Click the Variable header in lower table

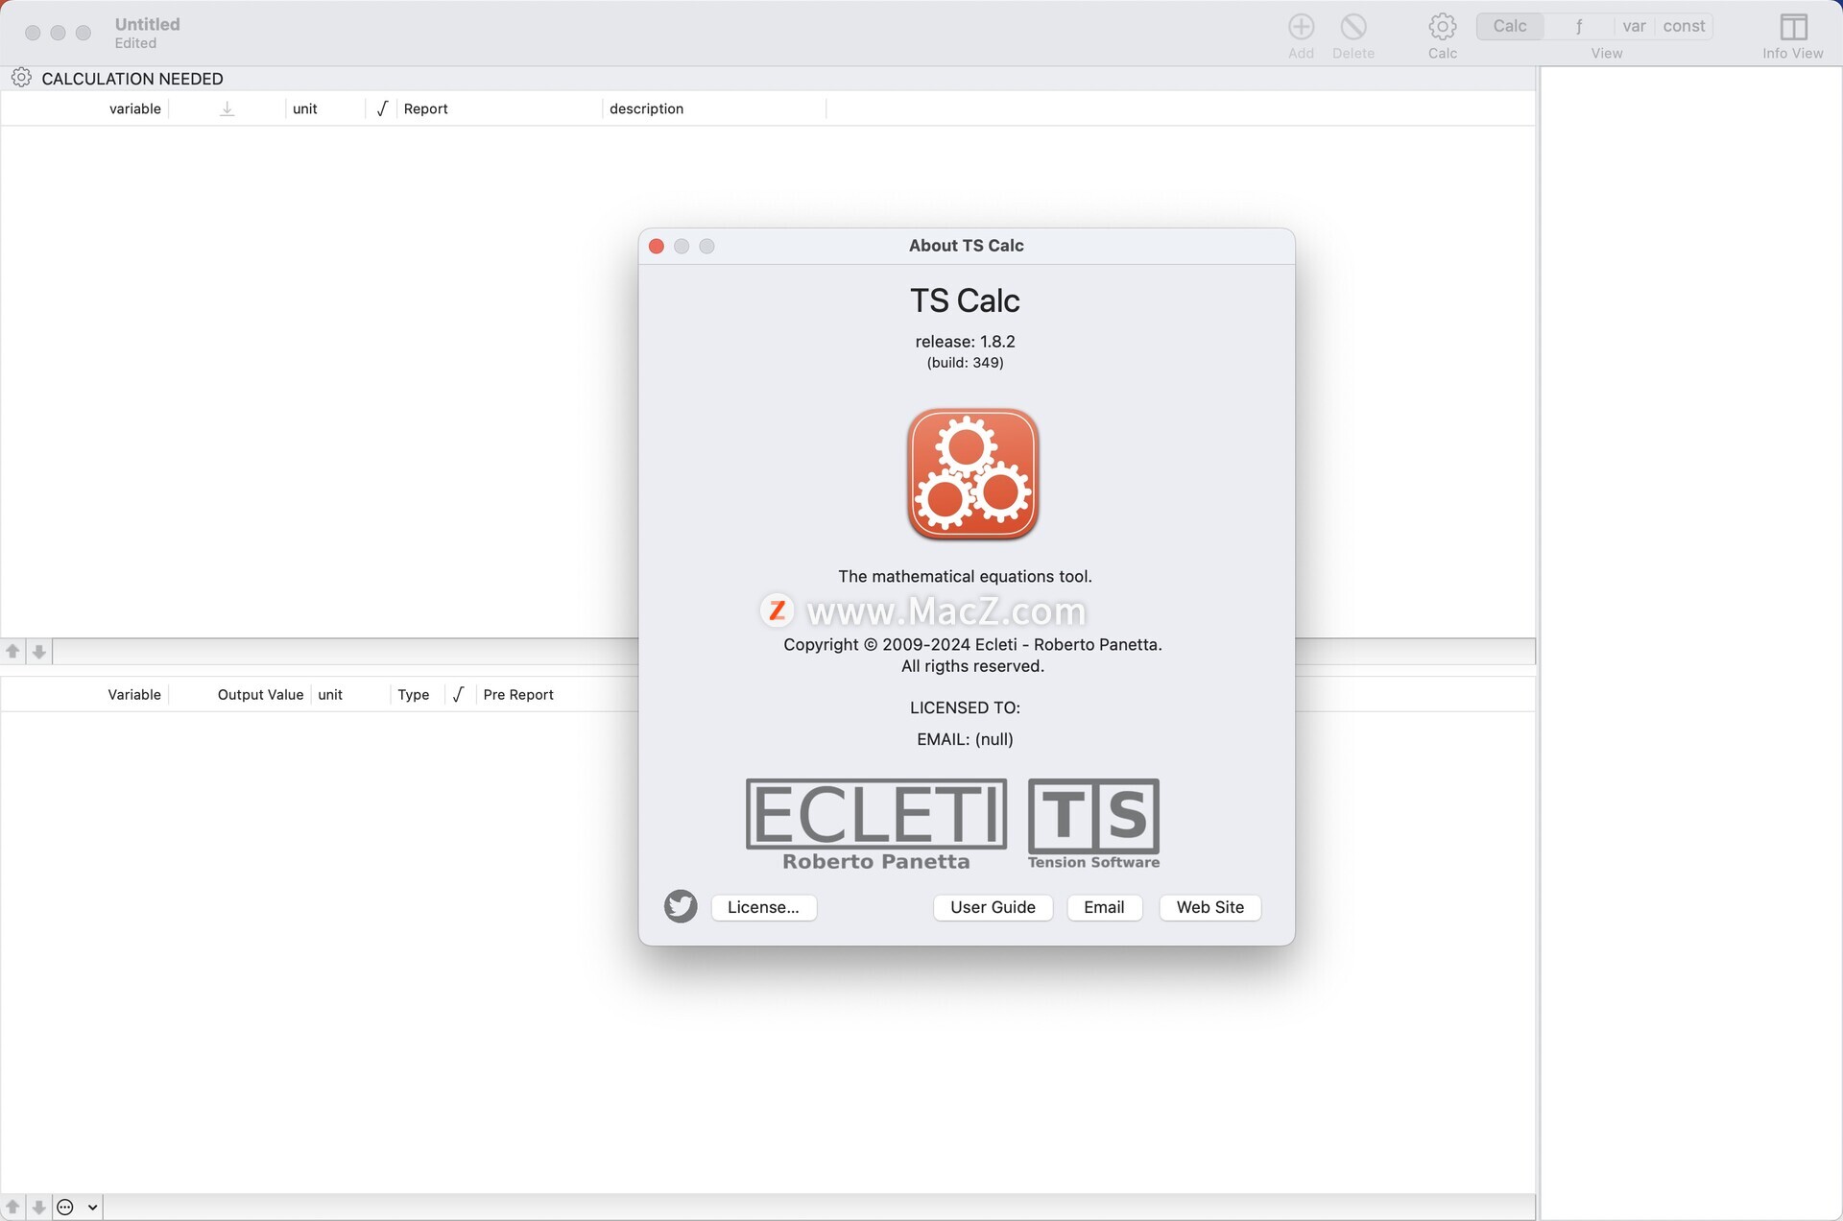pyautogui.click(x=134, y=694)
